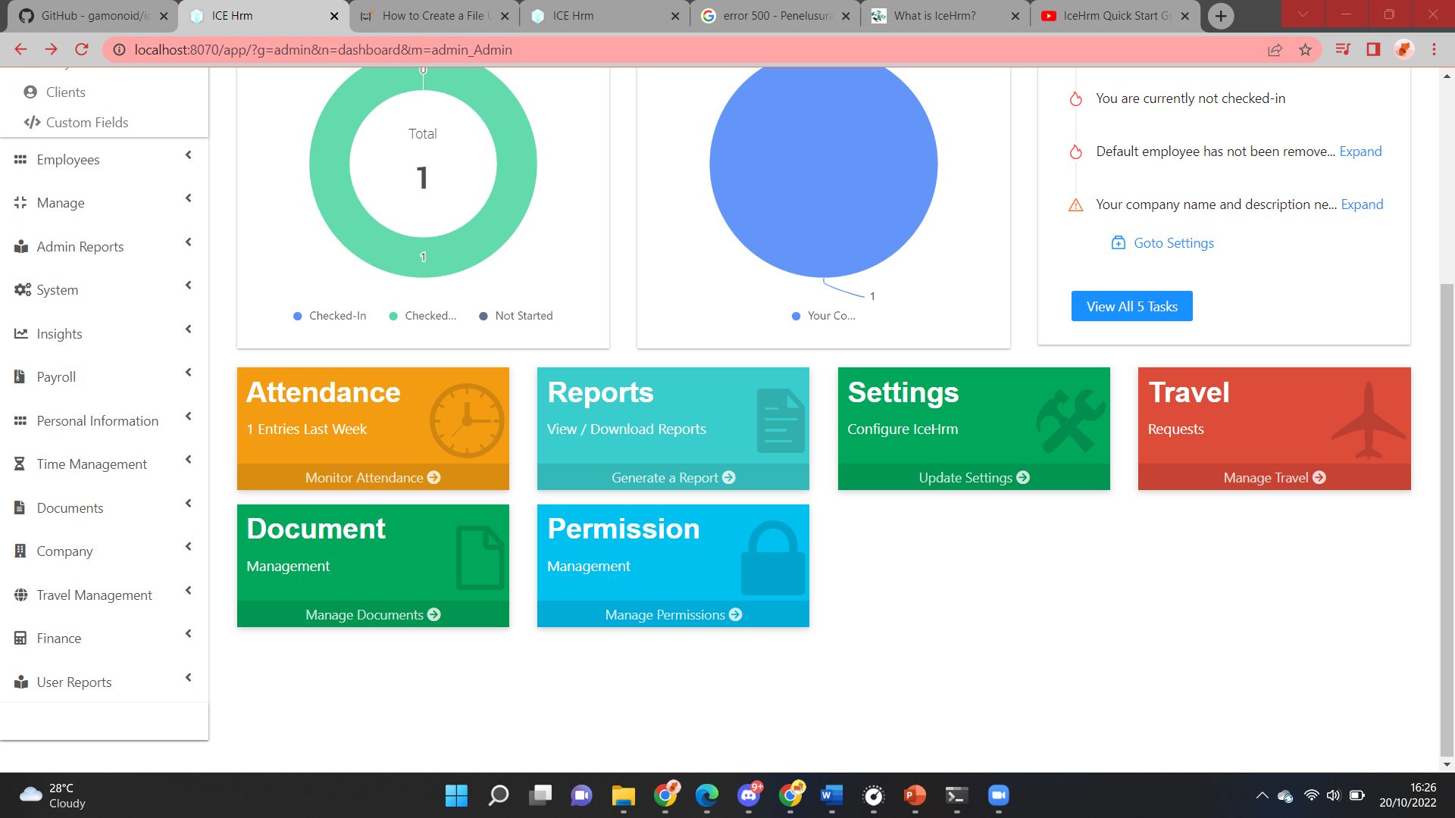Open the System settings gear icon
This screenshot has width=1455, height=818.
[x=20, y=289]
